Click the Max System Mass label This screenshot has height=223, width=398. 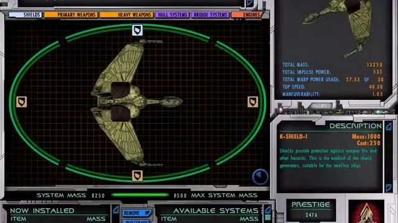[224, 195]
